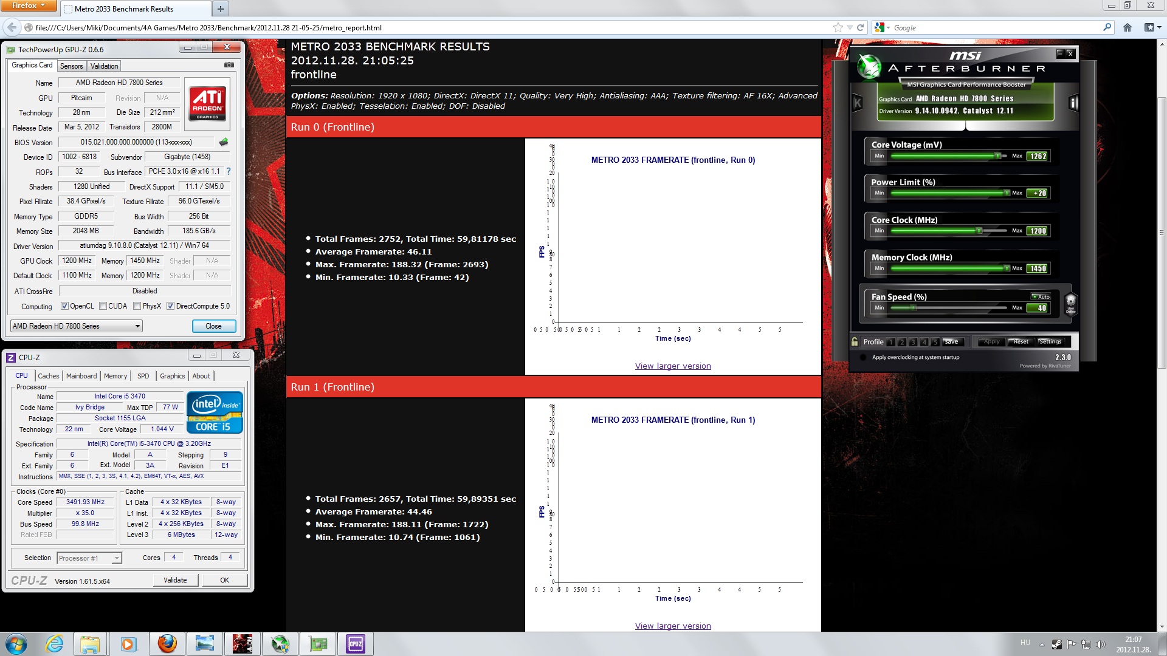Click the Firefox back arrow button
Viewport: 1167px width, 656px height.
coord(12,27)
